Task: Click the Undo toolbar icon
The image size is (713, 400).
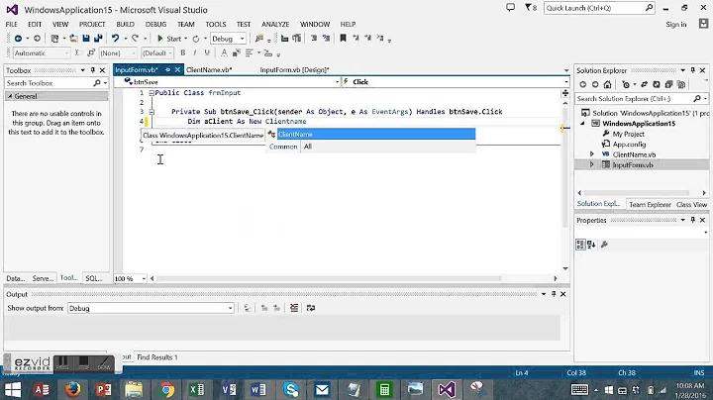Action: click(115, 39)
